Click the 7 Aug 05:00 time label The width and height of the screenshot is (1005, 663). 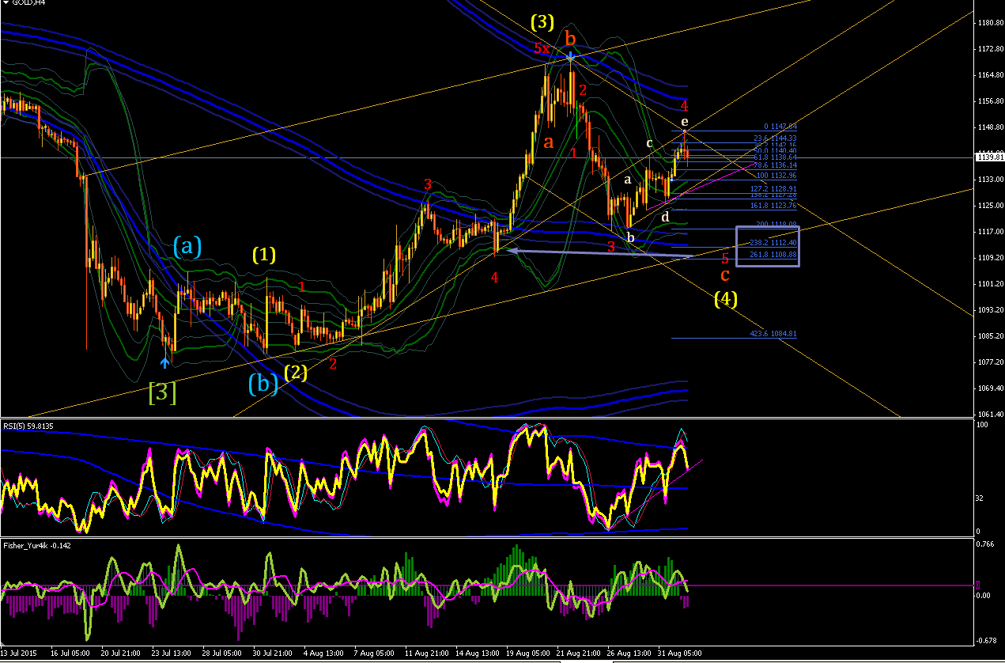[x=374, y=654]
